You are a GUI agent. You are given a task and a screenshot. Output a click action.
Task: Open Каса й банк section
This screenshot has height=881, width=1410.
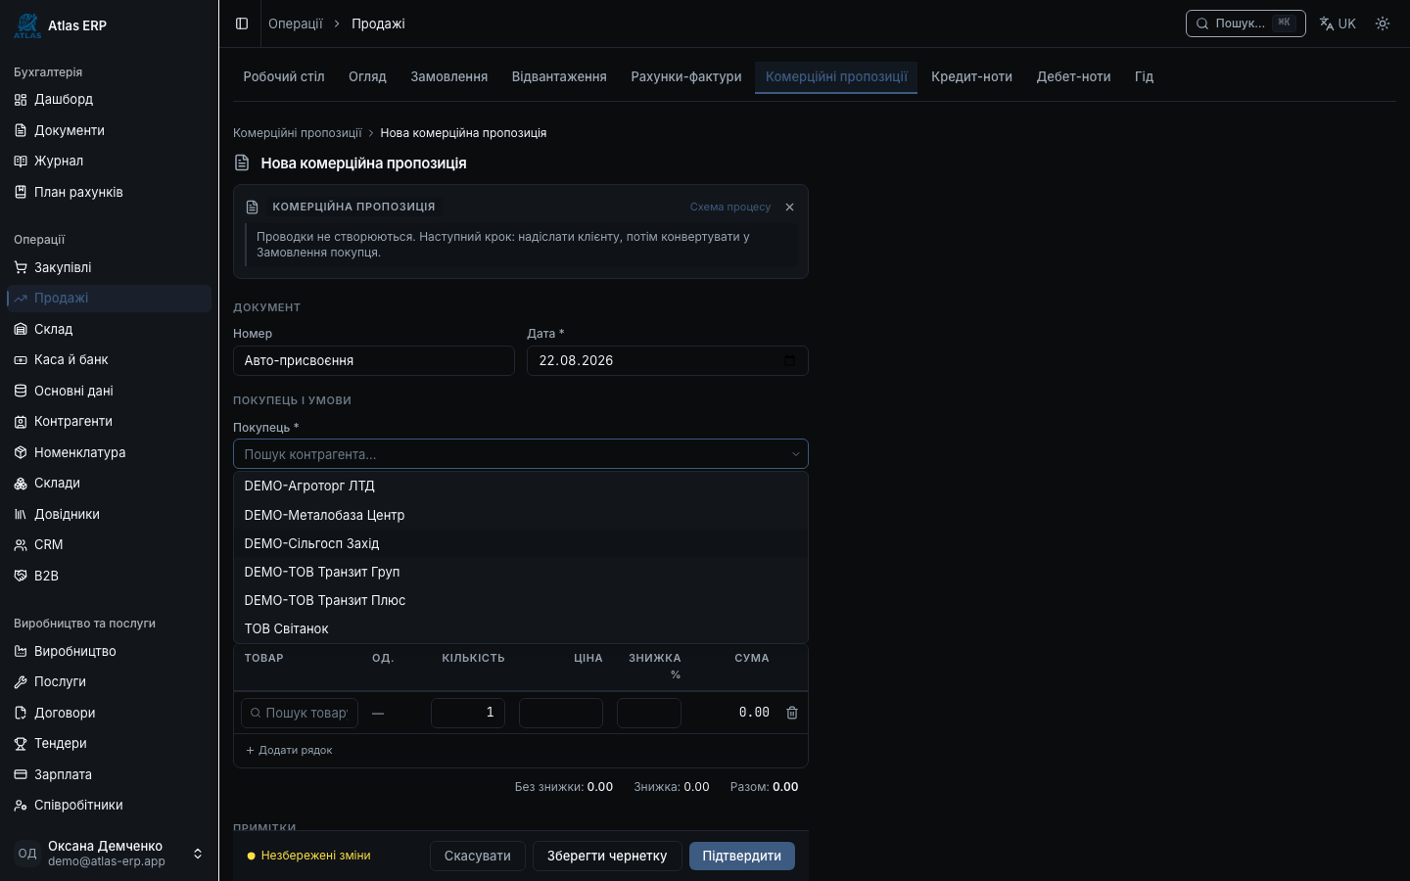[x=109, y=359]
